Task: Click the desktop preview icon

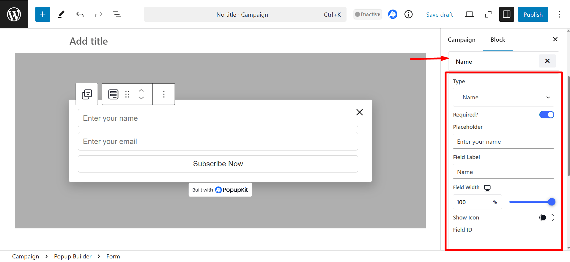Action: click(x=469, y=14)
